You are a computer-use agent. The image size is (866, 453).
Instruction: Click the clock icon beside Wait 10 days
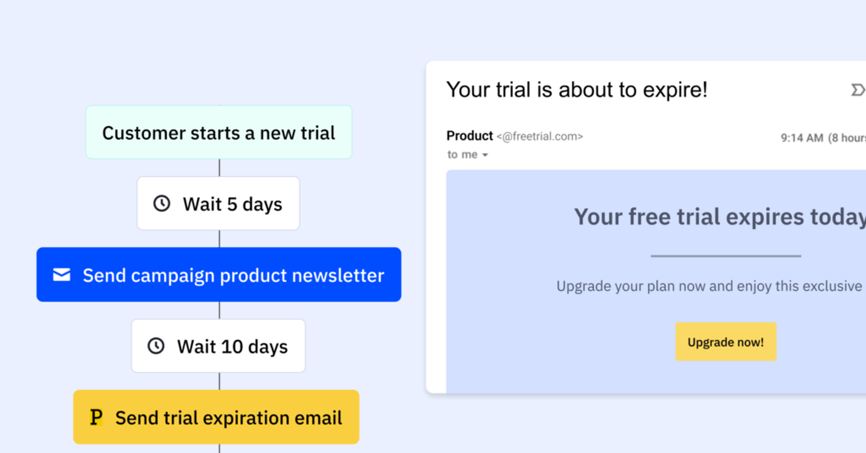(156, 346)
